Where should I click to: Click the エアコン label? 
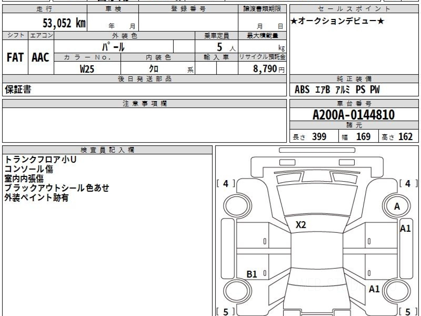coord(41,35)
